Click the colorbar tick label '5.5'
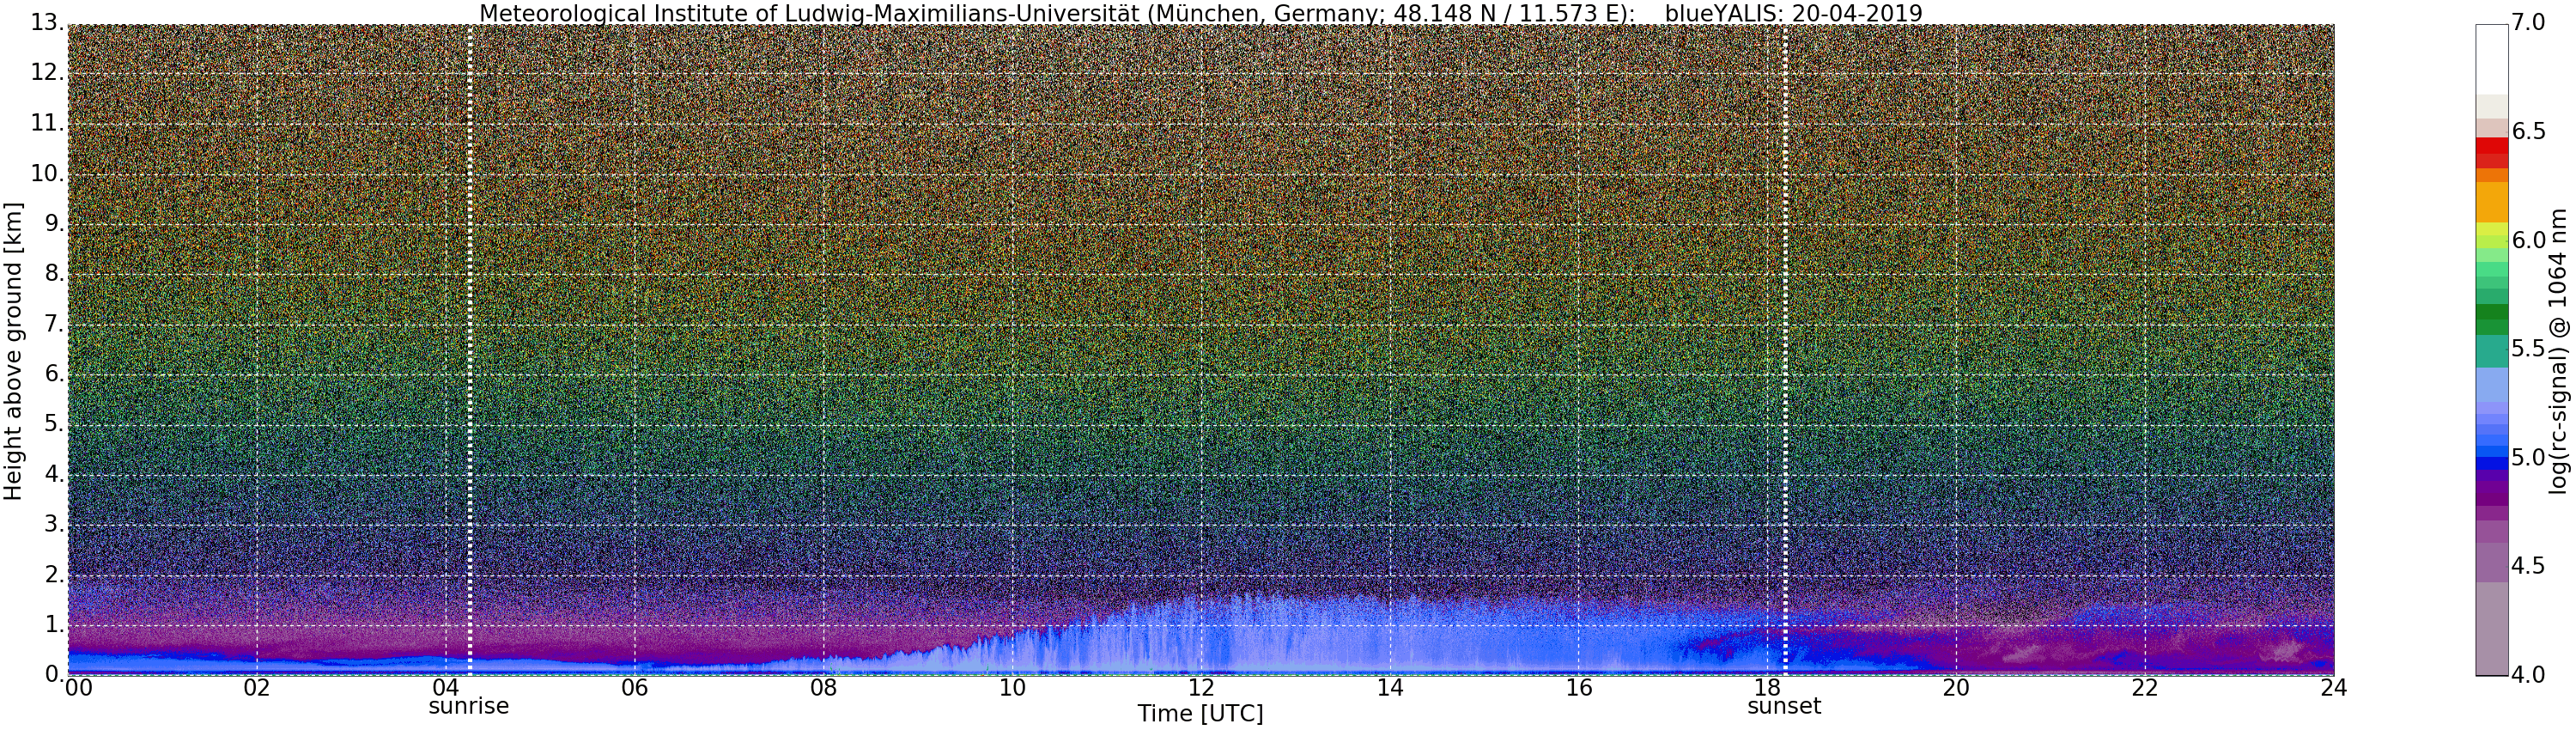The image size is (2576, 730). tap(2529, 349)
